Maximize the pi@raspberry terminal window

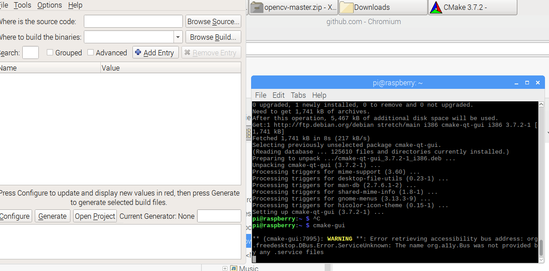point(527,83)
